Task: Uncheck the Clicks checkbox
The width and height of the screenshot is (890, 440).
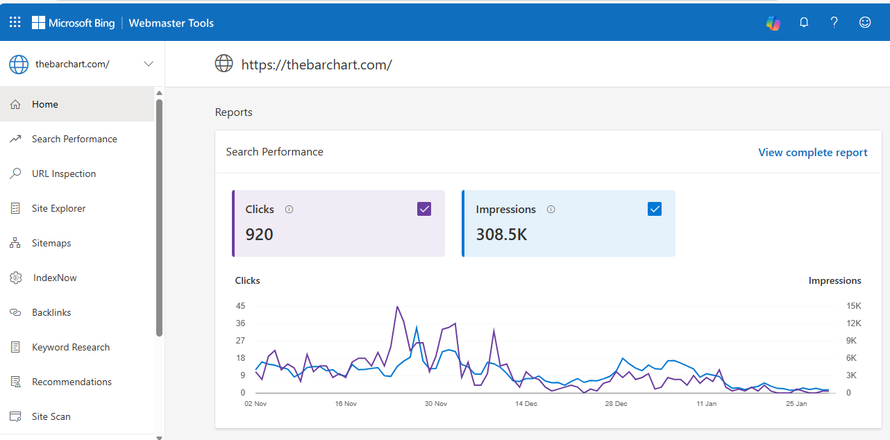Action: 424,209
